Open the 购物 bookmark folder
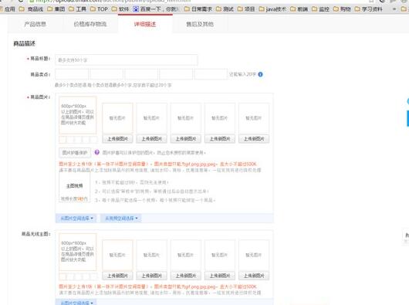The image size is (409, 305). click(342, 9)
